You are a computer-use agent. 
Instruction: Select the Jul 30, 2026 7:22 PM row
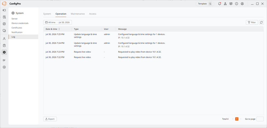point(153,57)
